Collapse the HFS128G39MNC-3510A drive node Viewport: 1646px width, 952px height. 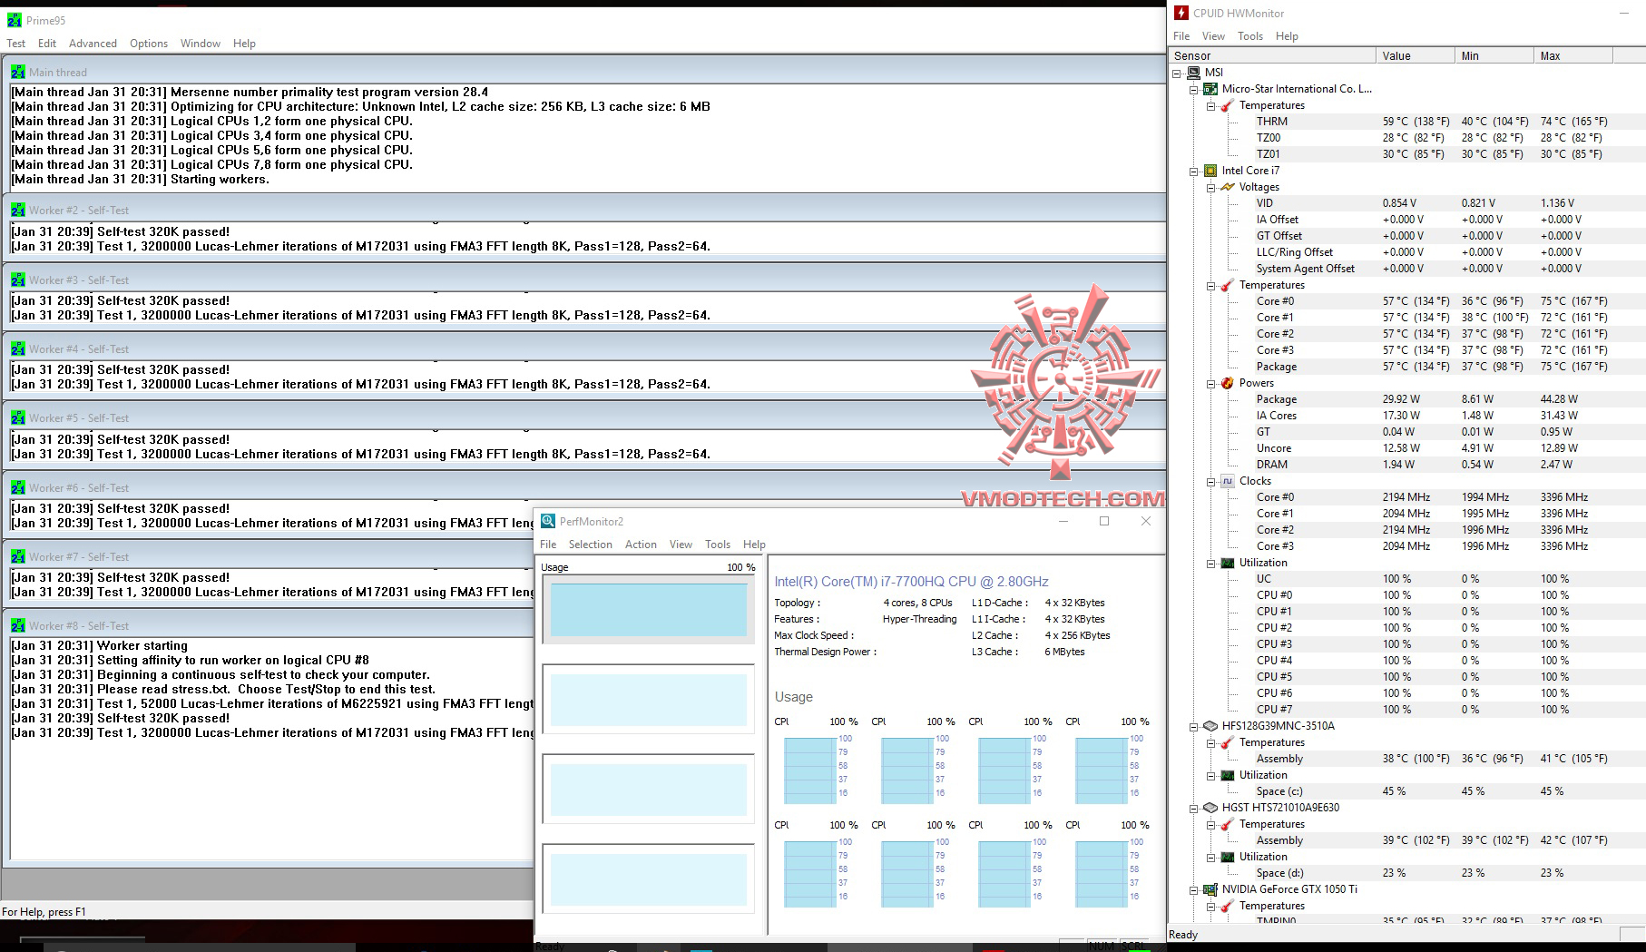click(x=1194, y=726)
